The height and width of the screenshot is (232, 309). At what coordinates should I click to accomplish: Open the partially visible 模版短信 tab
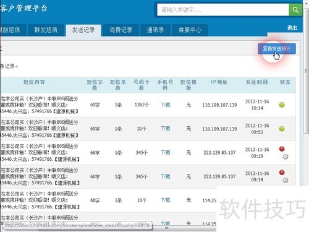[x=13, y=30]
